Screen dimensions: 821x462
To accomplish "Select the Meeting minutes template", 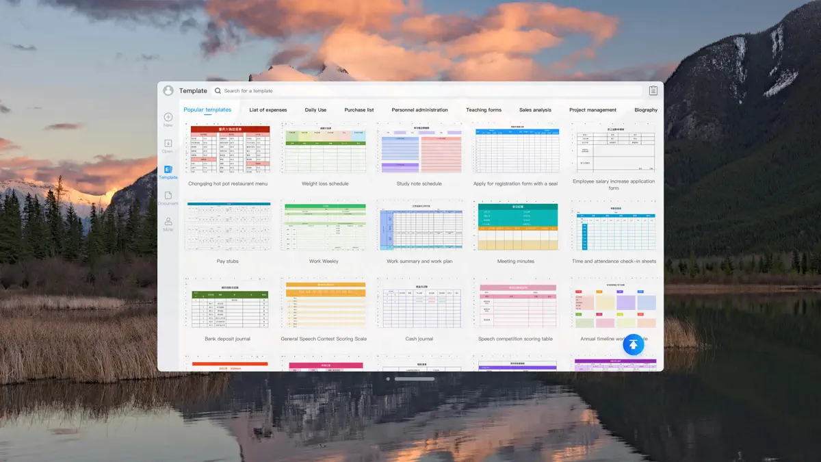I will tap(516, 226).
